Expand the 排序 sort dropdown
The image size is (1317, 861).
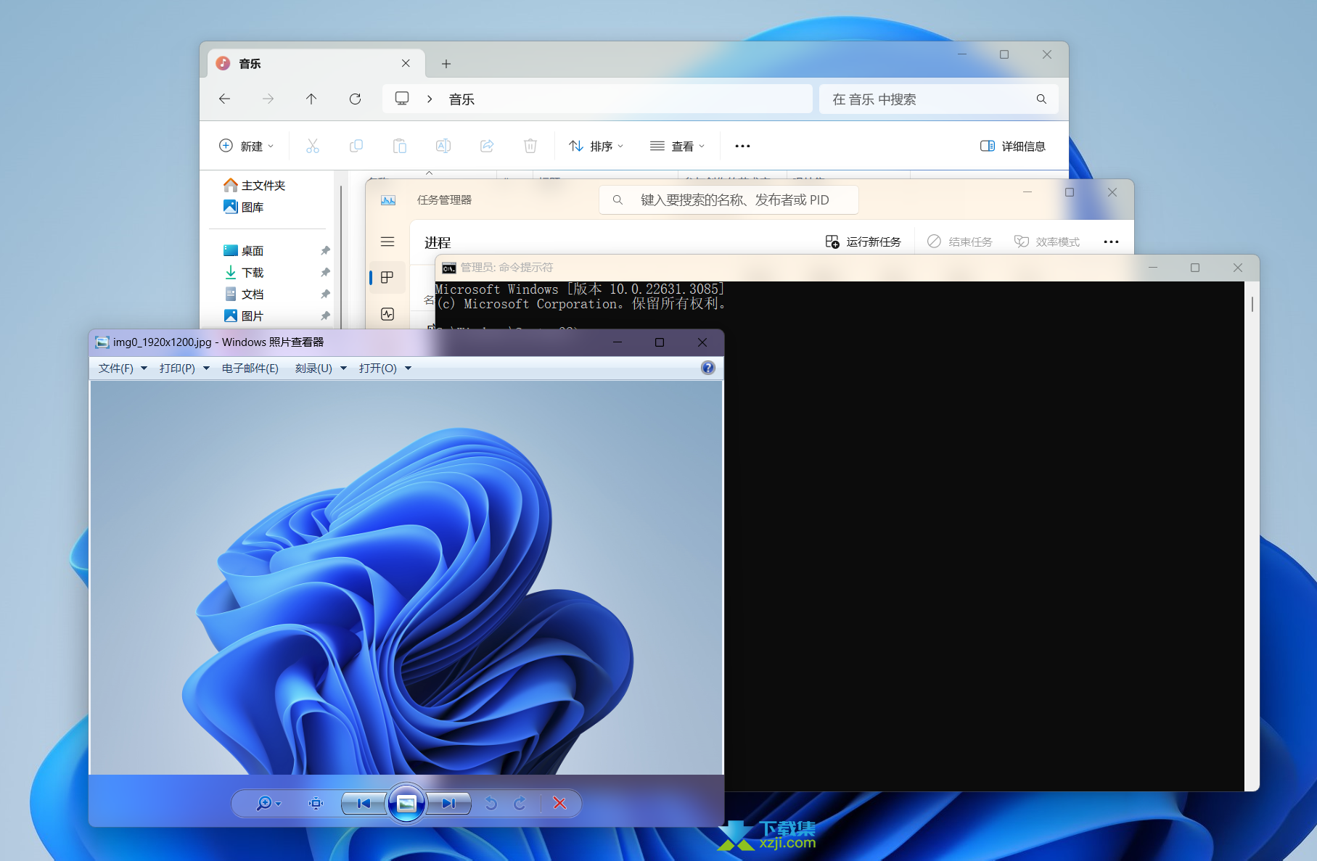[596, 146]
